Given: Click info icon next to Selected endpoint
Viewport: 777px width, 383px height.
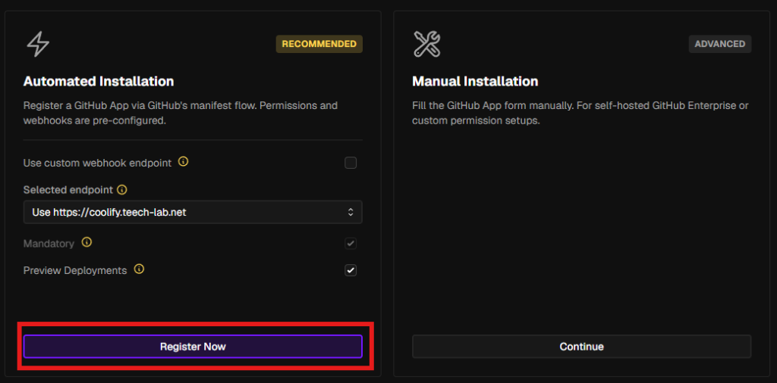Looking at the screenshot, I should 122,189.
